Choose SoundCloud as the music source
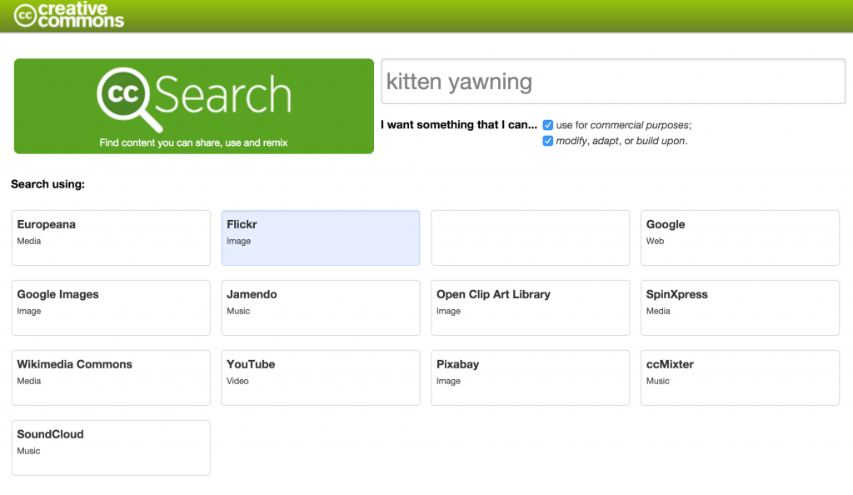 coord(110,447)
